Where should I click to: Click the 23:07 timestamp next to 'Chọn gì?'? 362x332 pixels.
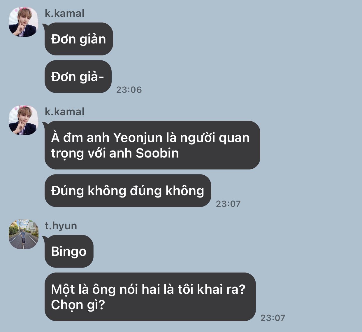(273, 318)
